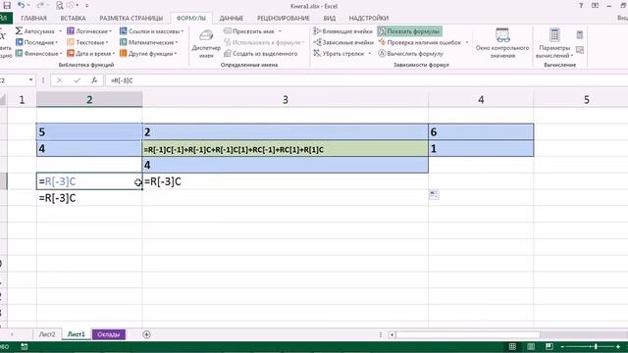Click the Ribbon Display Options button
628x353 pixels.
click(596, 6)
